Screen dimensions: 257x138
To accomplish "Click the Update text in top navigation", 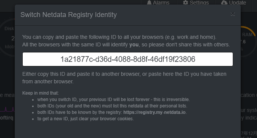I will click(237, 3).
